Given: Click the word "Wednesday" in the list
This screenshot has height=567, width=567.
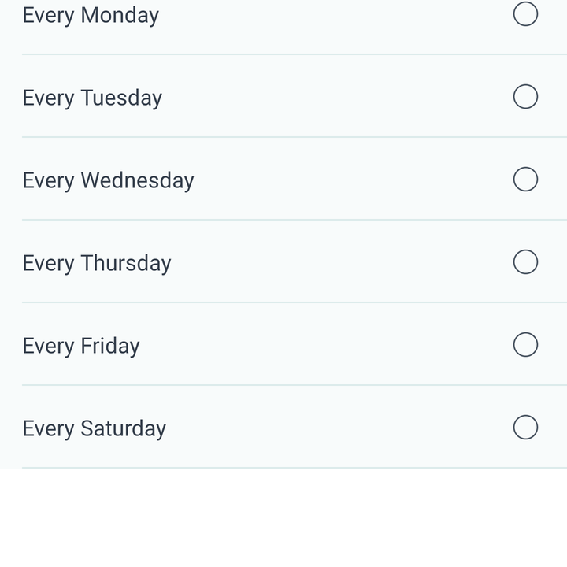Looking at the screenshot, I should click(x=137, y=180).
